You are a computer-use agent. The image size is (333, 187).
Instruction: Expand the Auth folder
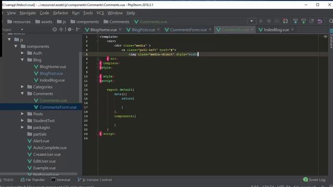click(x=22, y=53)
